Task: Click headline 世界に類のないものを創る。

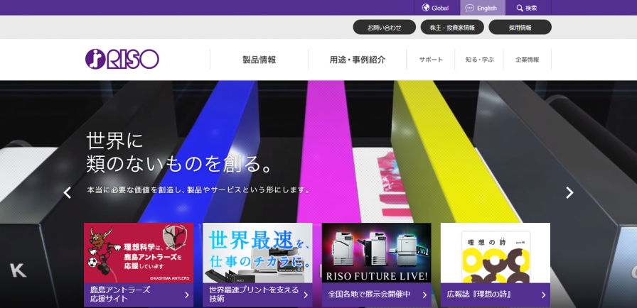Action: click(178, 153)
